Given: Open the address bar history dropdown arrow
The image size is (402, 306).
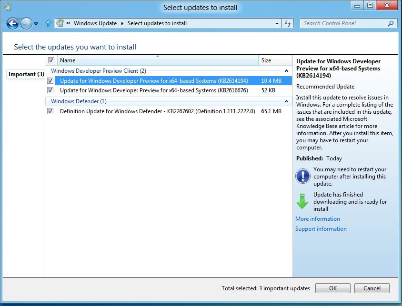Looking at the screenshot, I should (x=277, y=24).
